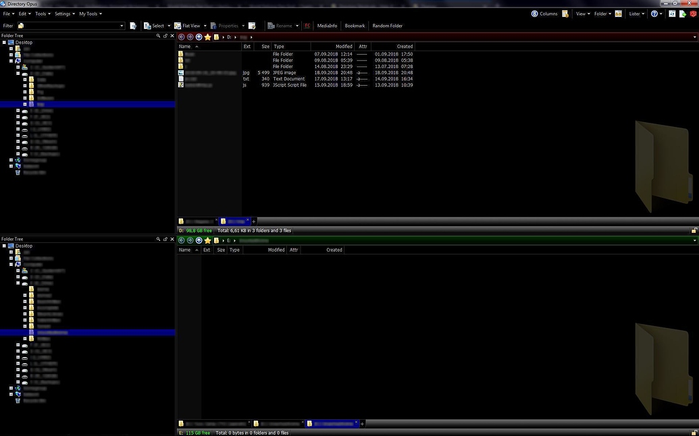Click the Random Folder button
Screen dimensions: 699x436
387,26
